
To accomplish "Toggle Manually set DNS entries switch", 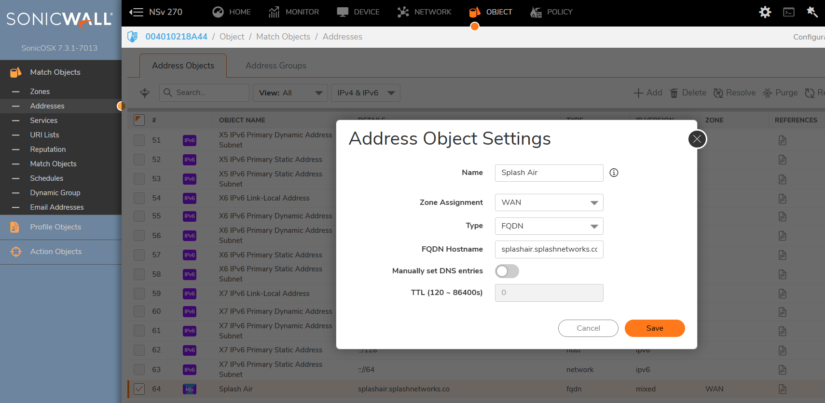I will [x=507, y=271].
